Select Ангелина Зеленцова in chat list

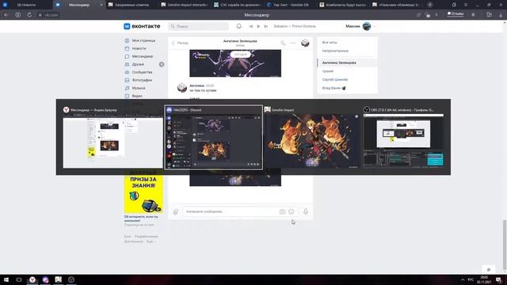(347, 63)
